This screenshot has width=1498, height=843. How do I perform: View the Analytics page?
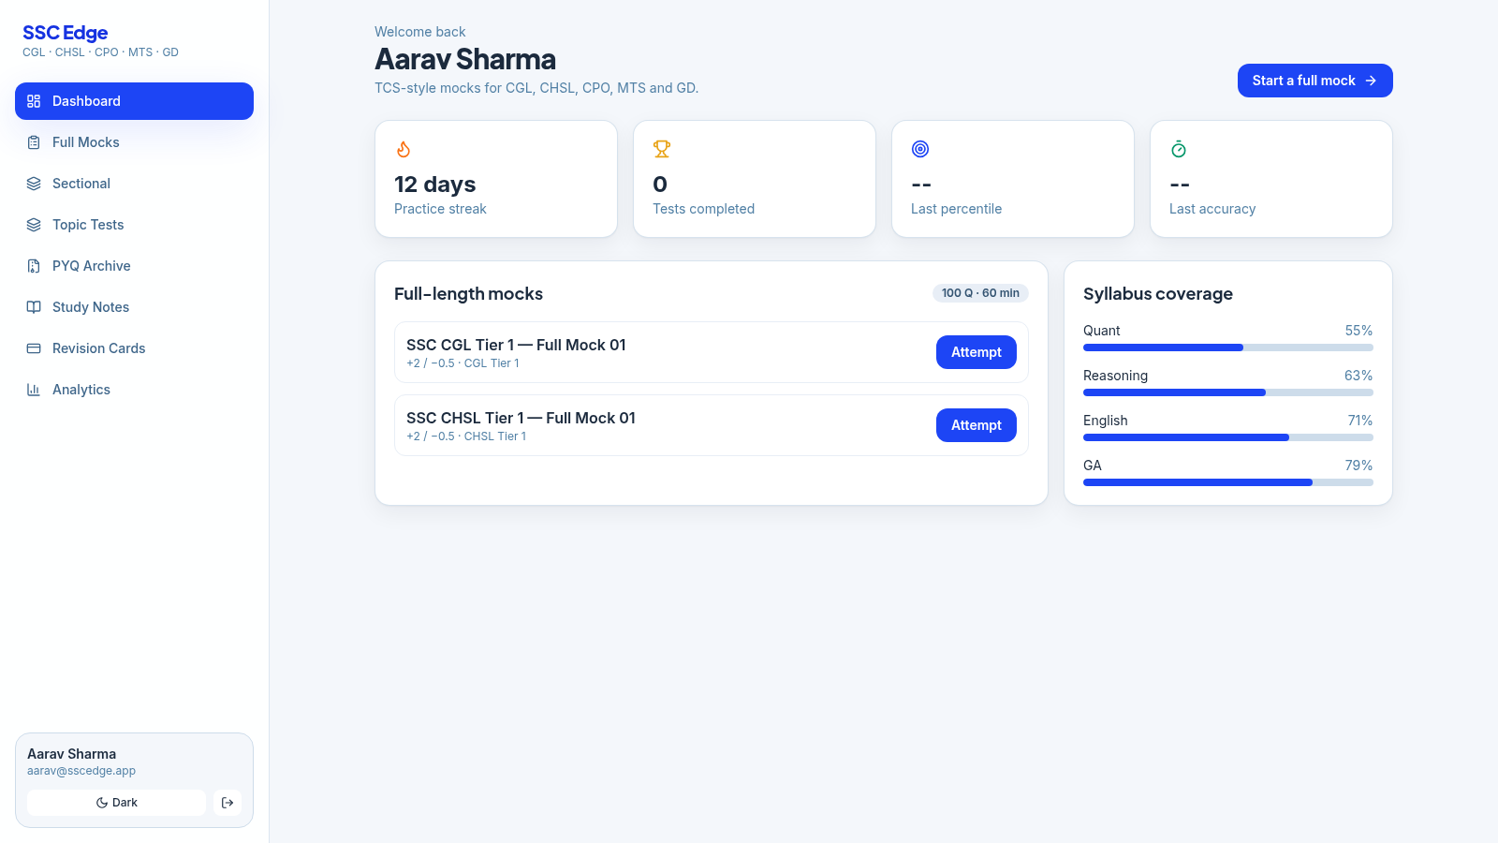pyautogui.click(x=134, y=390)
